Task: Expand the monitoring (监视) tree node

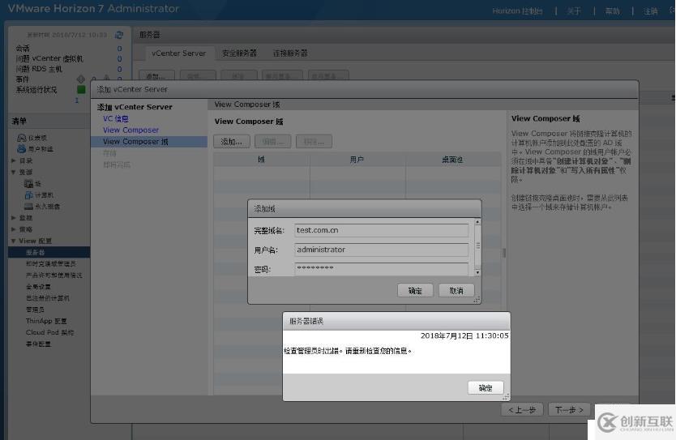Action: (13, 218)
